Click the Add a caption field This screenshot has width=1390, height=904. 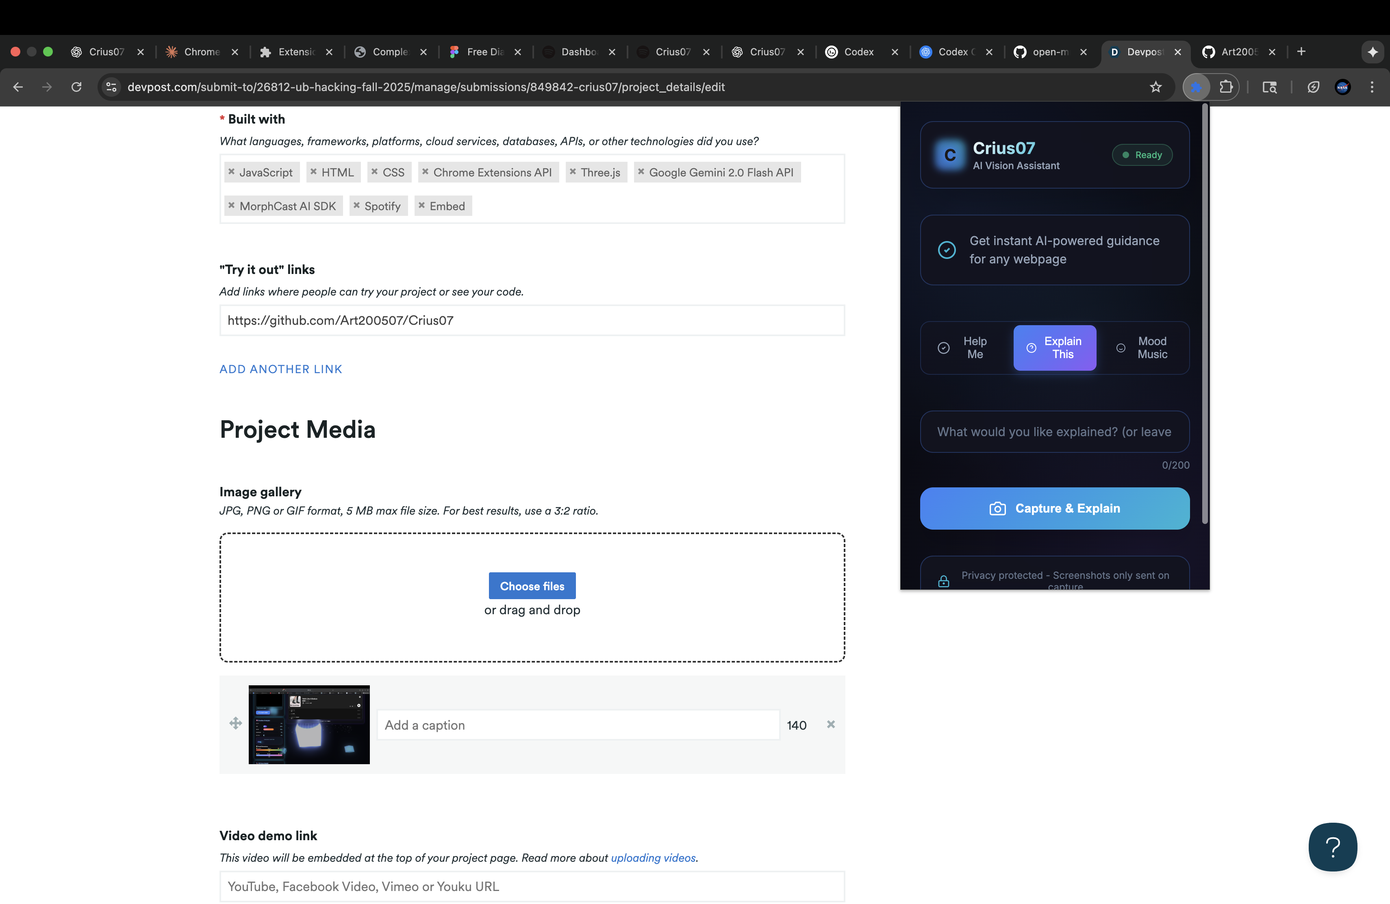click(x=578, y=725)
